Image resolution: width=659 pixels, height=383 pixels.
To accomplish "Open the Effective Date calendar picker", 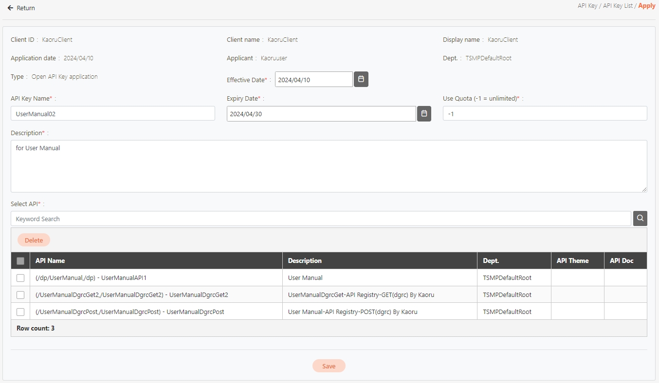I will point(361,79).
